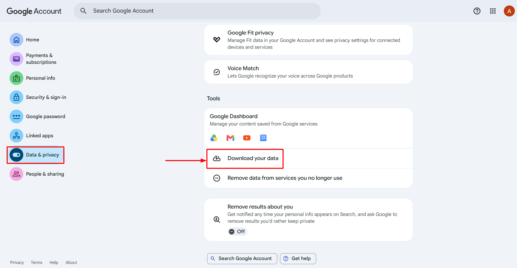Open the help question mark icon
517x268 pixels.
click(x=477, y=11)
